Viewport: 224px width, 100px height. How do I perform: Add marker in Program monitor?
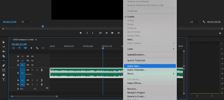81,33
